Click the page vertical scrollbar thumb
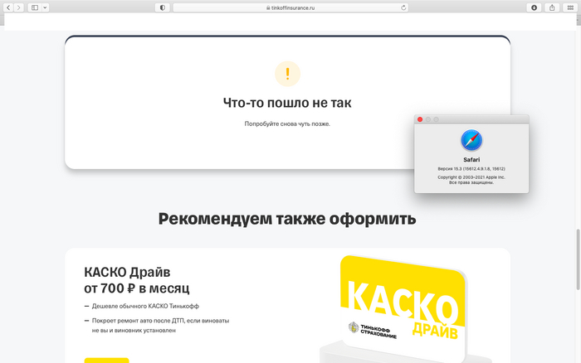The width and height of the screenshot is (581, 363). [578, 259]
